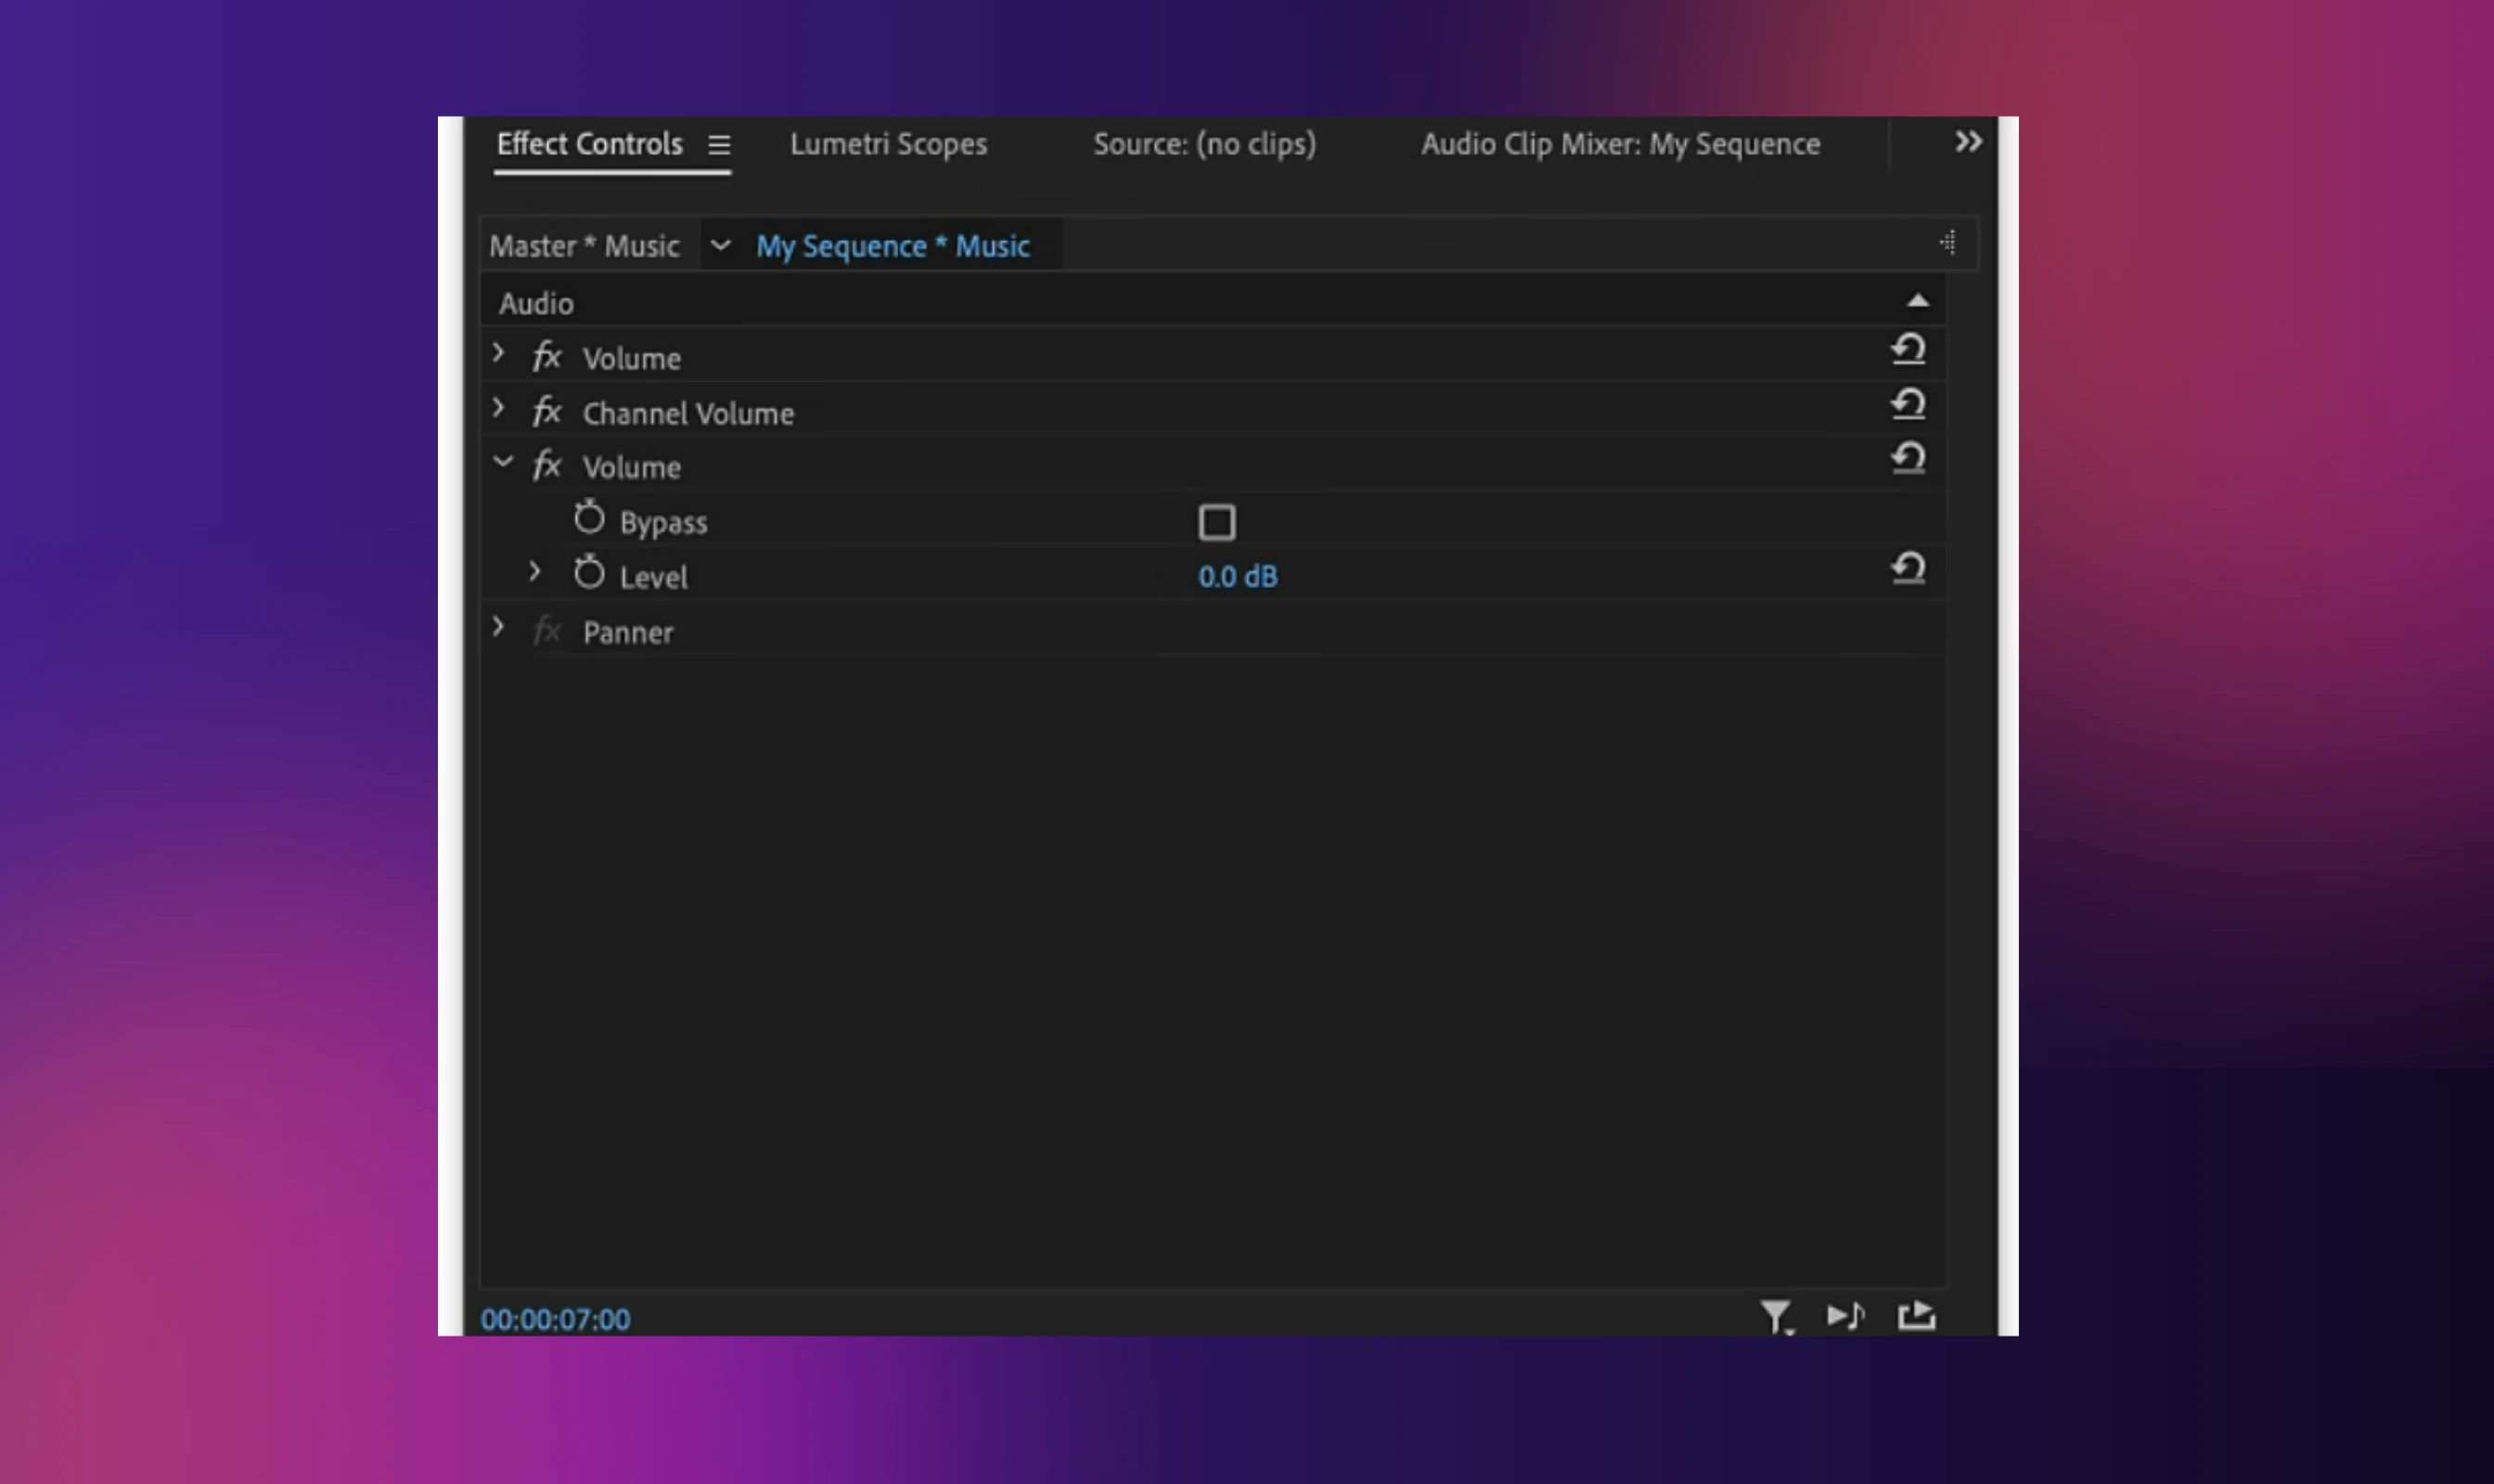
Task: Click the export frame icon at bottom
Action: pyautogui.click(x=1916, y=1316)
